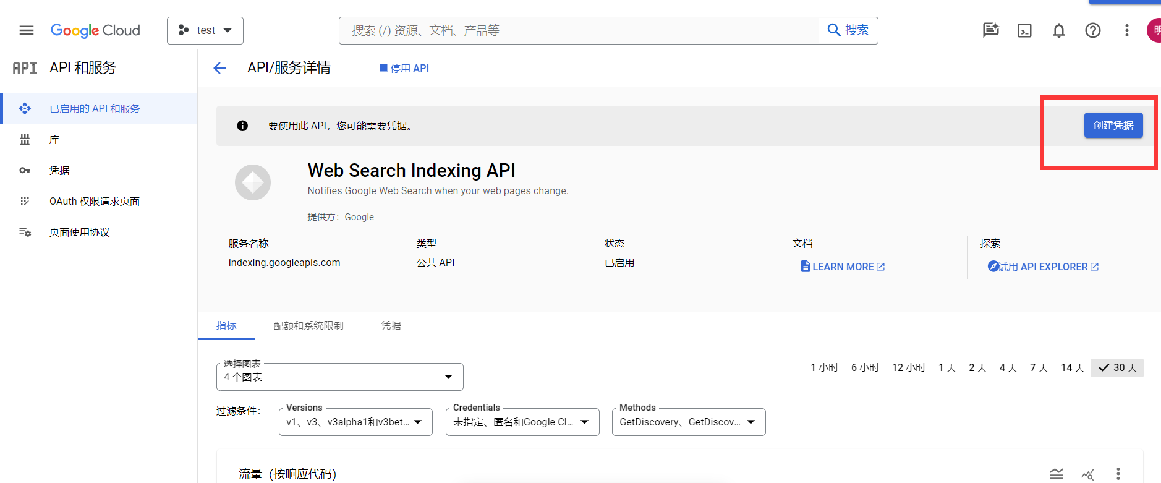Open the three-dot settings menu in header
The image size is (1161, 483).
[1127, 30]
